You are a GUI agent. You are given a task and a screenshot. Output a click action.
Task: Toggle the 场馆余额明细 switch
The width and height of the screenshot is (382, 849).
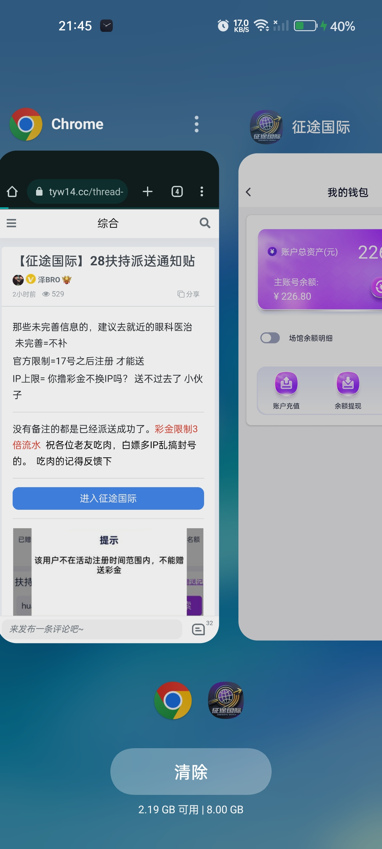pyautogui.click(x=270, y=338)
